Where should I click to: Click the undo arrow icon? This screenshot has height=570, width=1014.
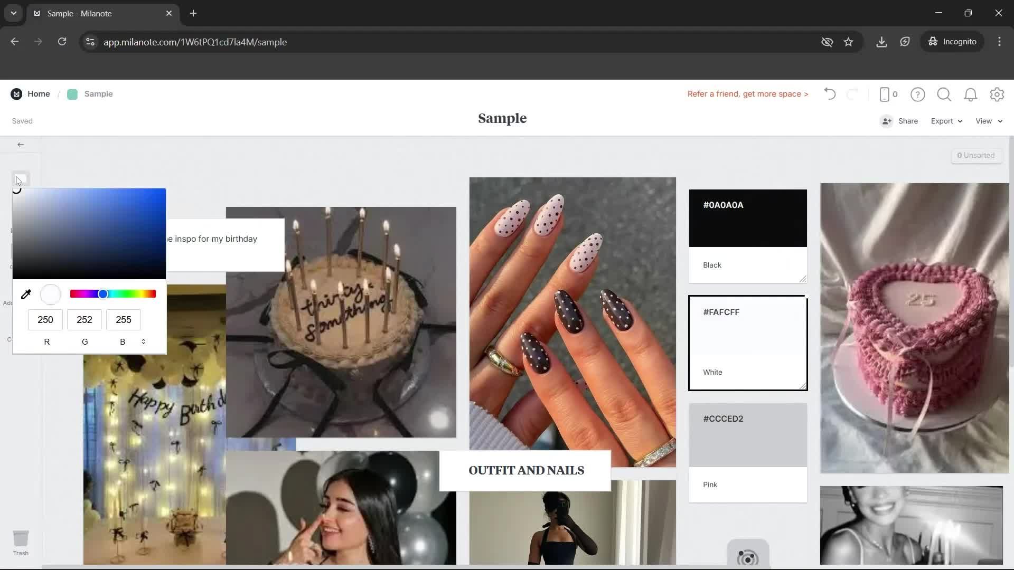pyautogui.click(x=829, y=94)
